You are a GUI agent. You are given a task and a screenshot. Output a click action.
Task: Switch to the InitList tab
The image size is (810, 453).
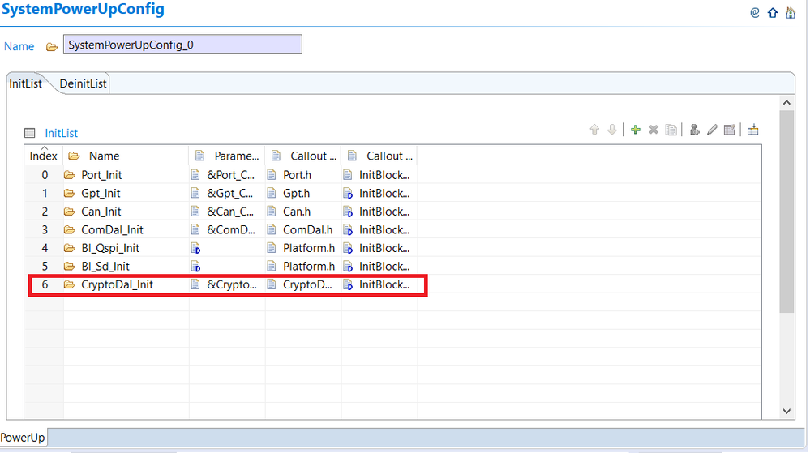tap(25, 83)
